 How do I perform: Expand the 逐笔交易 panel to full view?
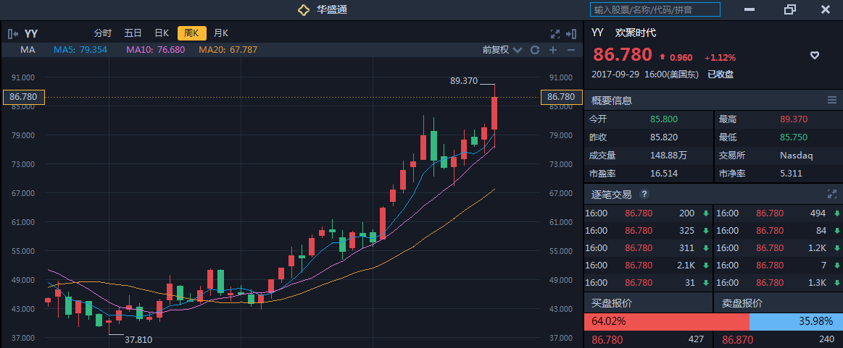coord(831,194)
